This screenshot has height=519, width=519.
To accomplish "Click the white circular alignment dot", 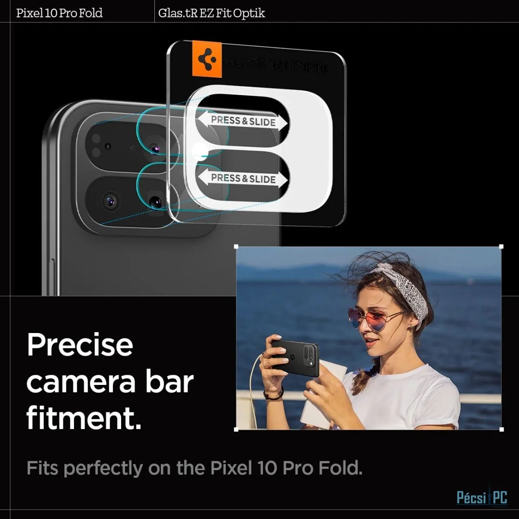I will (199, 151).
